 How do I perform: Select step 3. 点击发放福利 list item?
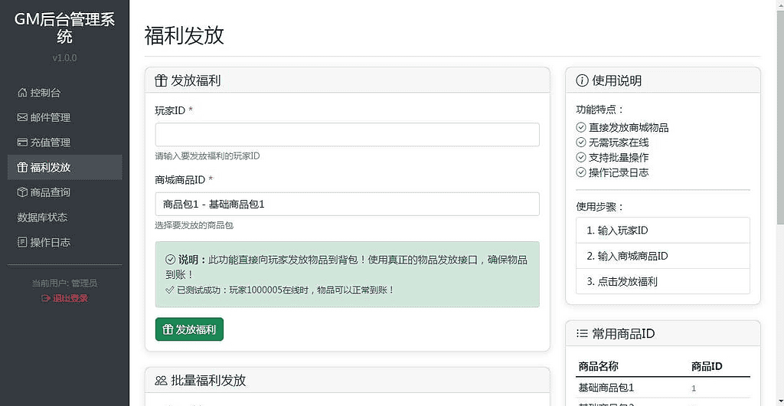pos(662,281)
